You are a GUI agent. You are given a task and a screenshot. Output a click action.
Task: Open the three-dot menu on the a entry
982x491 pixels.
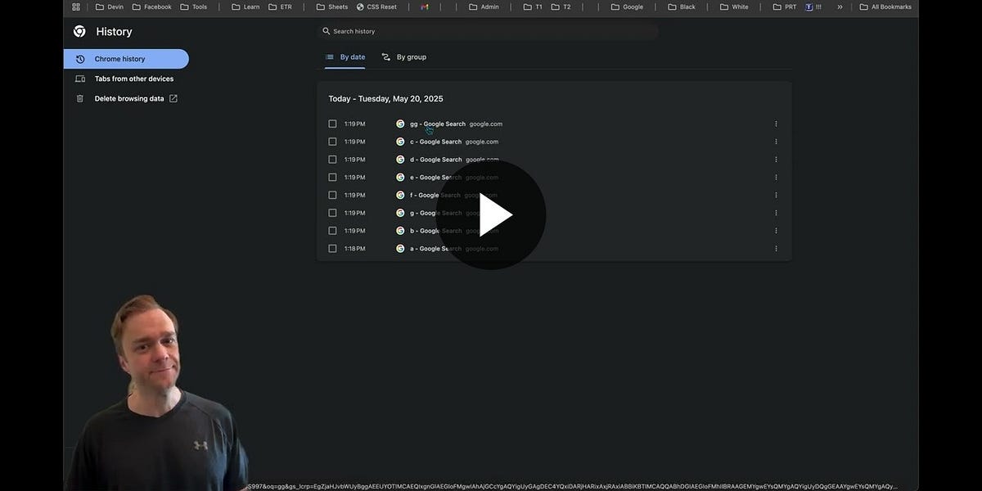[775, 248]
